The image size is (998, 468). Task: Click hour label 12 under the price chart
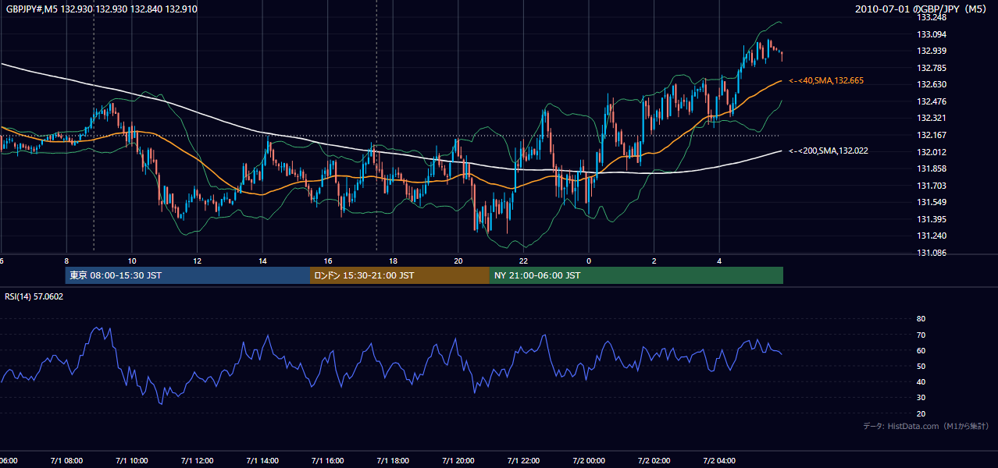(198, 261)
